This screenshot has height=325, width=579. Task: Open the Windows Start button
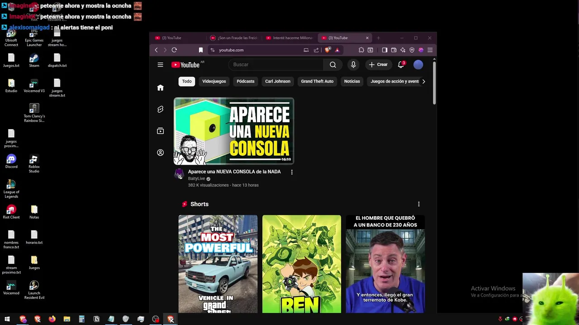(7, 319)
